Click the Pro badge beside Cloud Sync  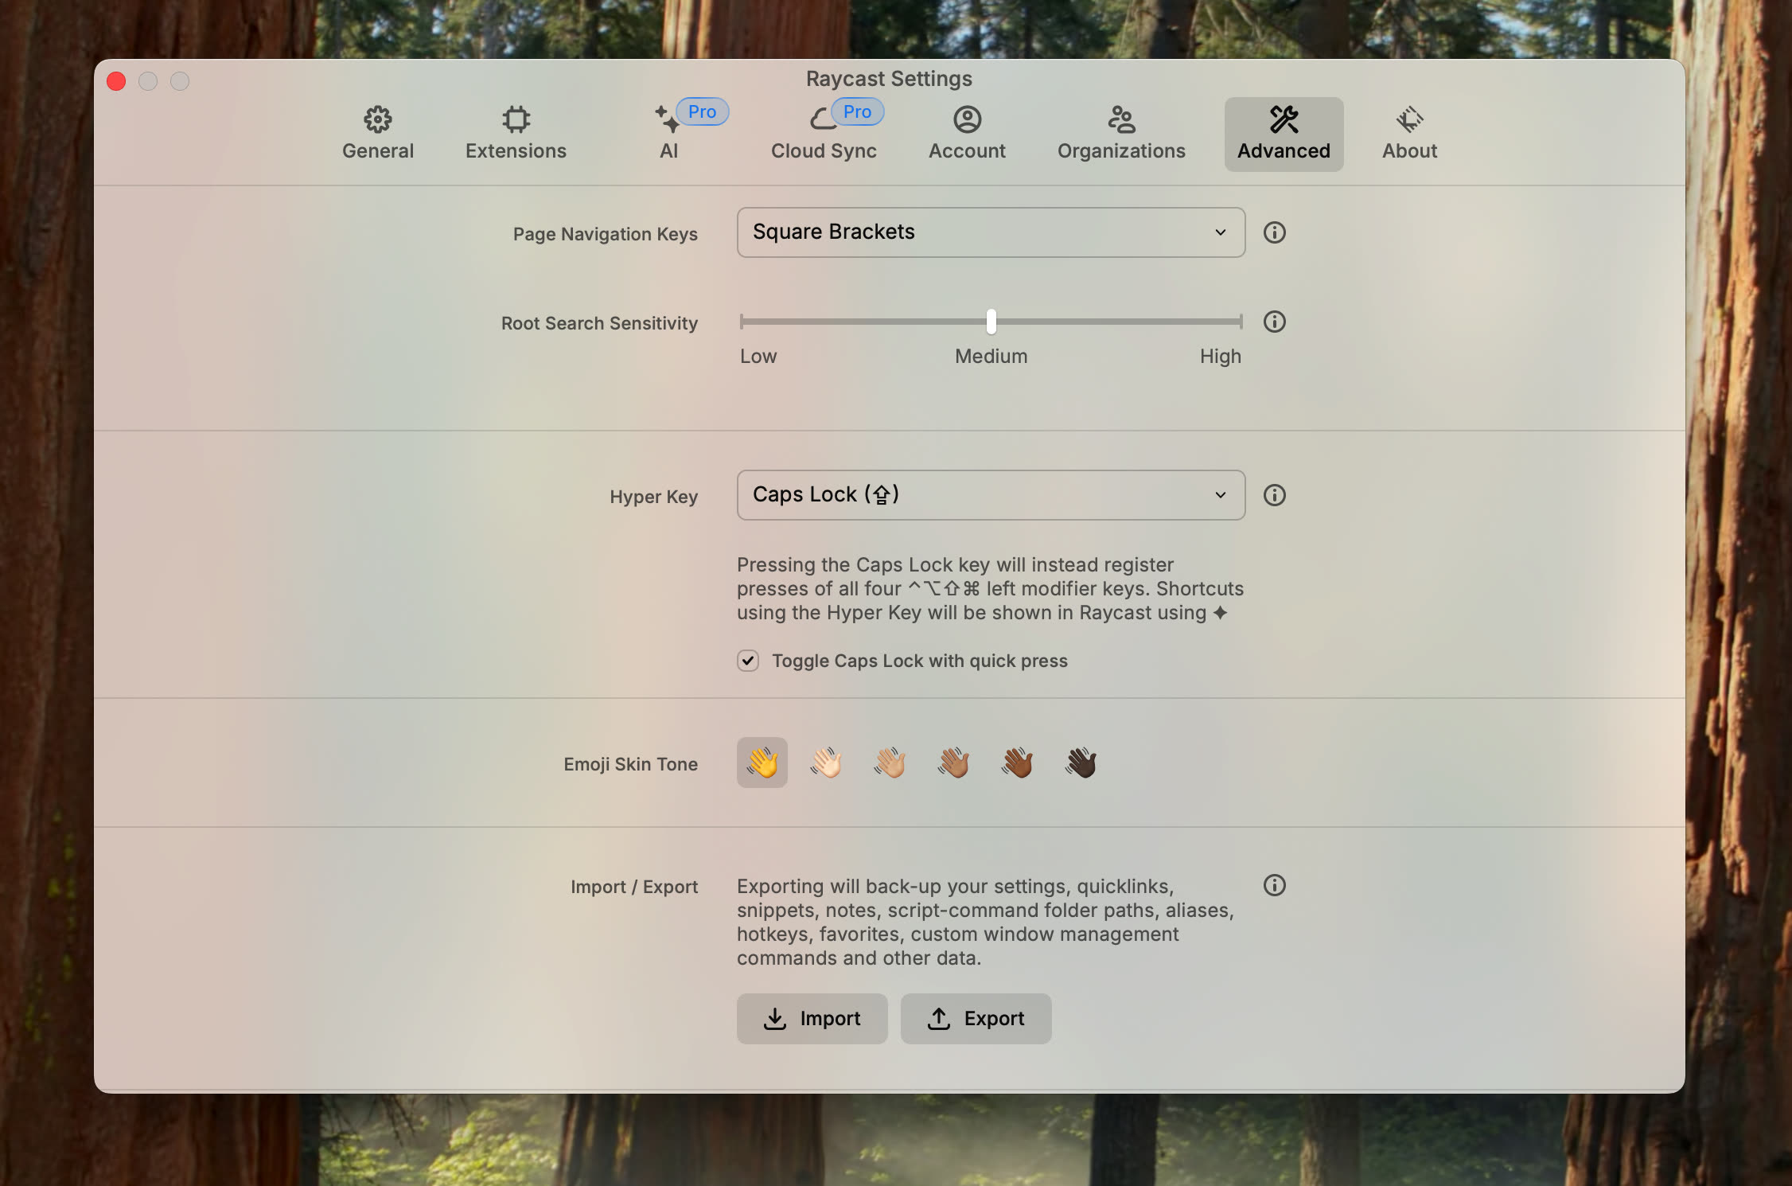tap(857, 111)
